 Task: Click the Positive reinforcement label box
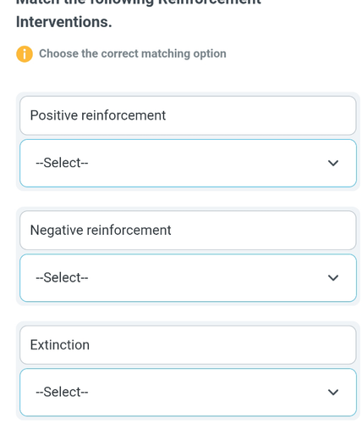[188, 115]
